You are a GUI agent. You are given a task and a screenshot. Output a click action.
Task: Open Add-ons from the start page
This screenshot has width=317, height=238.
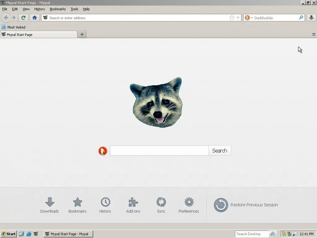coord(133,205)
